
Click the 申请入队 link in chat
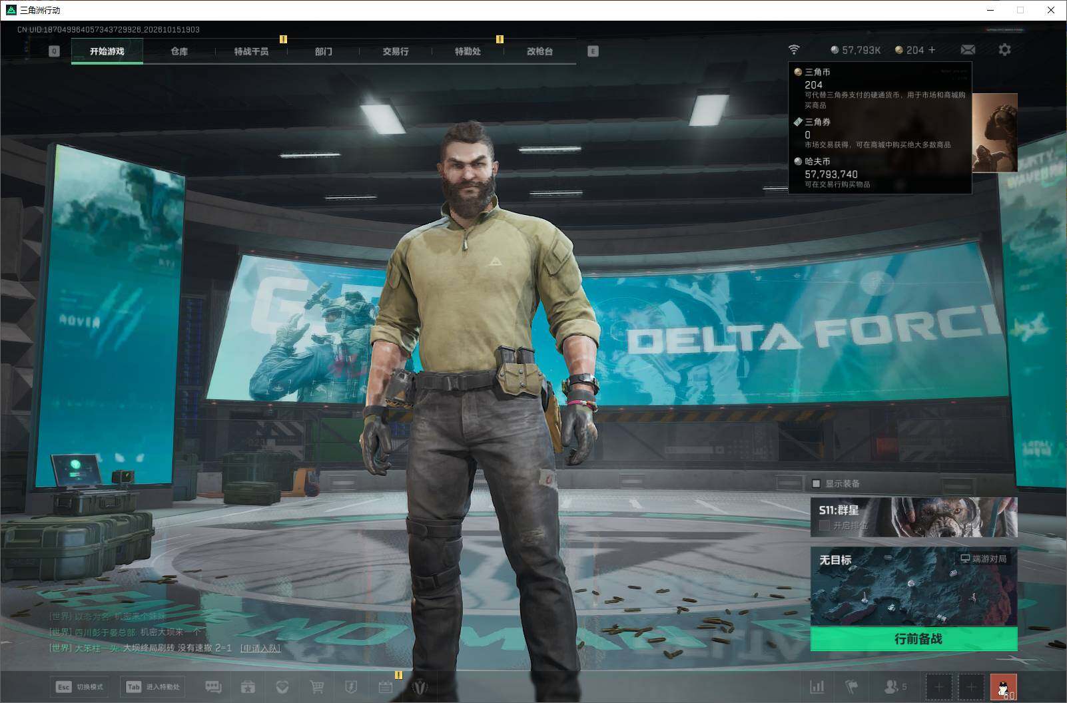pos(260,648)
